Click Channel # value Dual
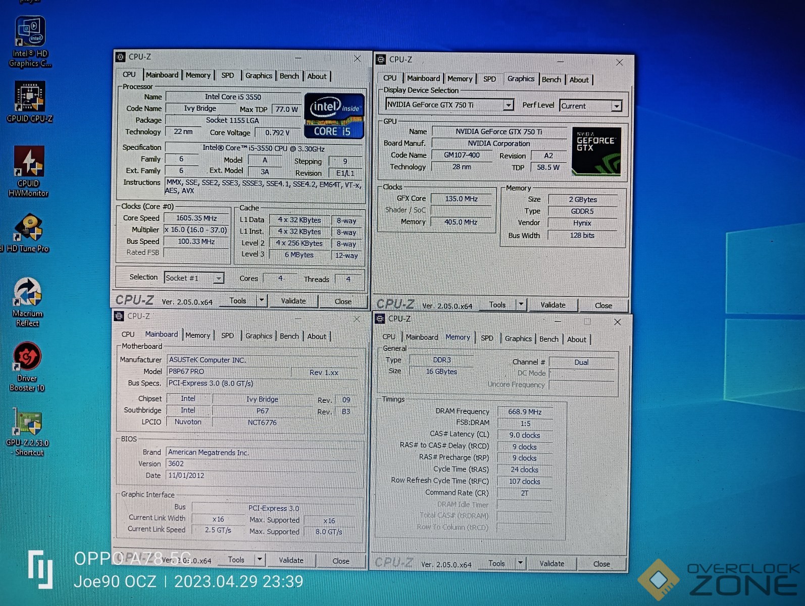The height and width of the screenshot is (606, 805). coord(581,362)
